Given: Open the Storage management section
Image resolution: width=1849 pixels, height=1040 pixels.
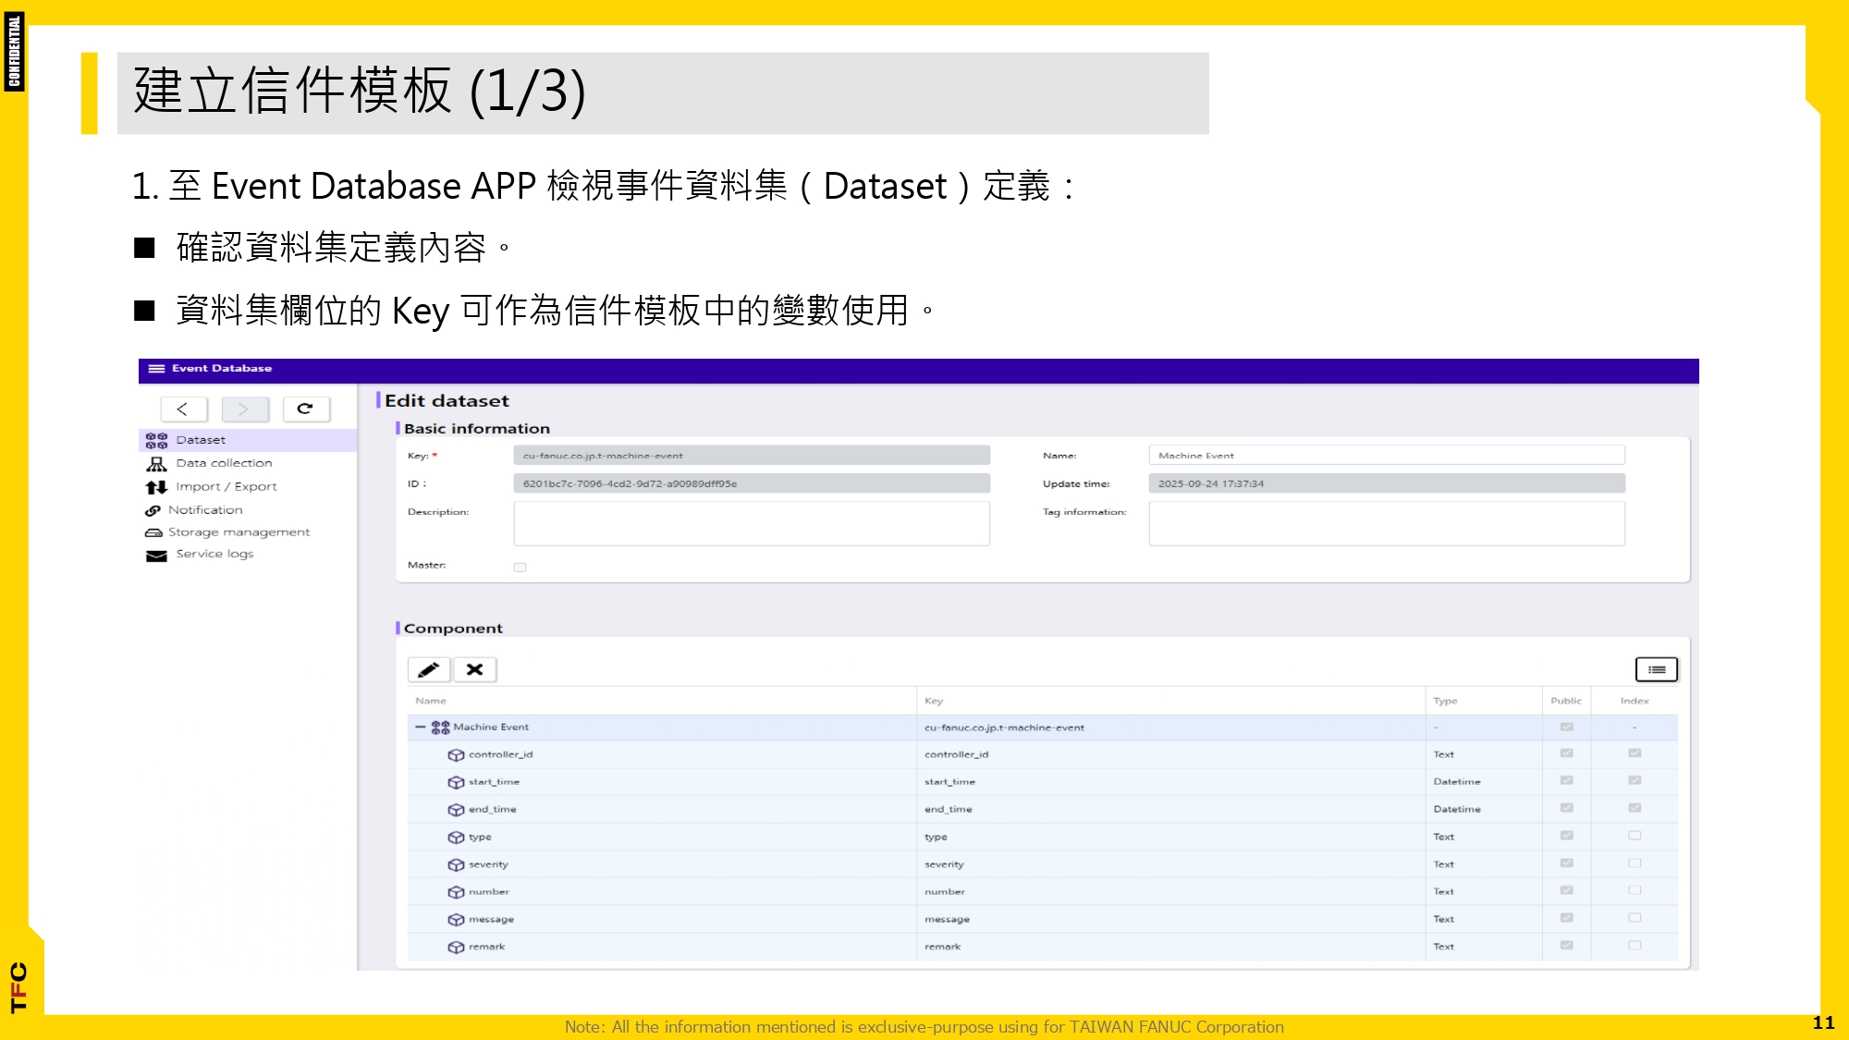Looking at the screenshot, I should click(238, 532).
